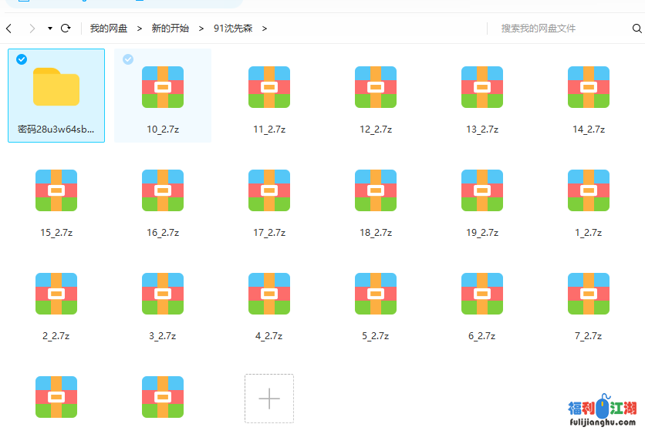Click the refresh icon

[x=66, y=29]
